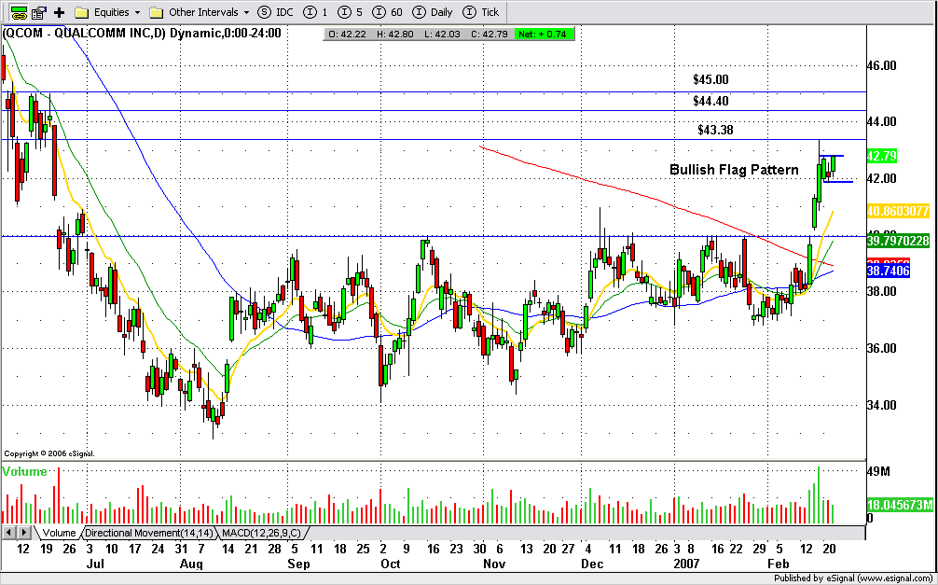Click the O: 42.22 open value
Viewport: 938px width, 585px height.
click(x=347, y=35)
